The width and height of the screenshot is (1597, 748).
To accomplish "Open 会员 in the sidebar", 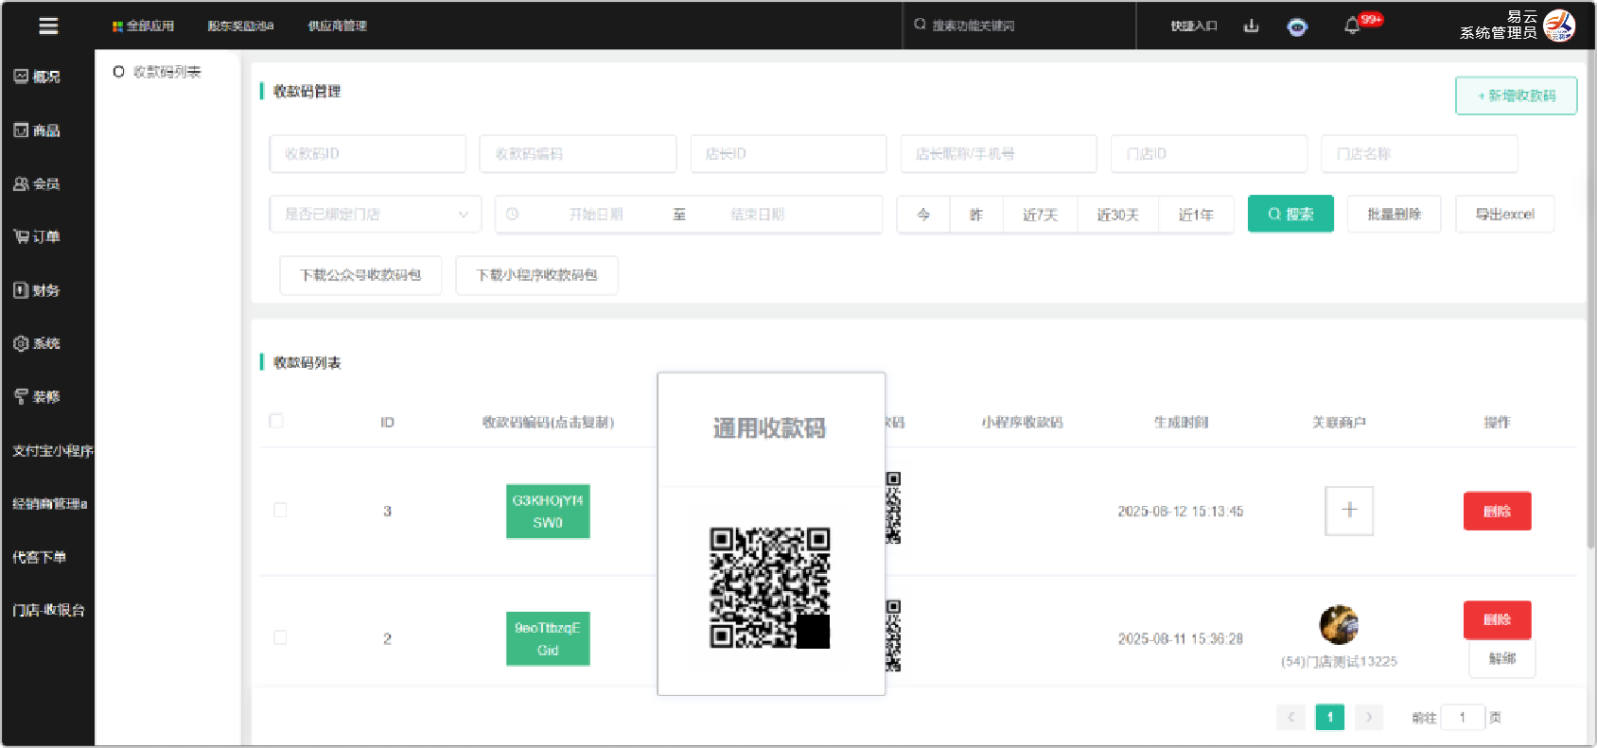I will [x=38, y=183].
